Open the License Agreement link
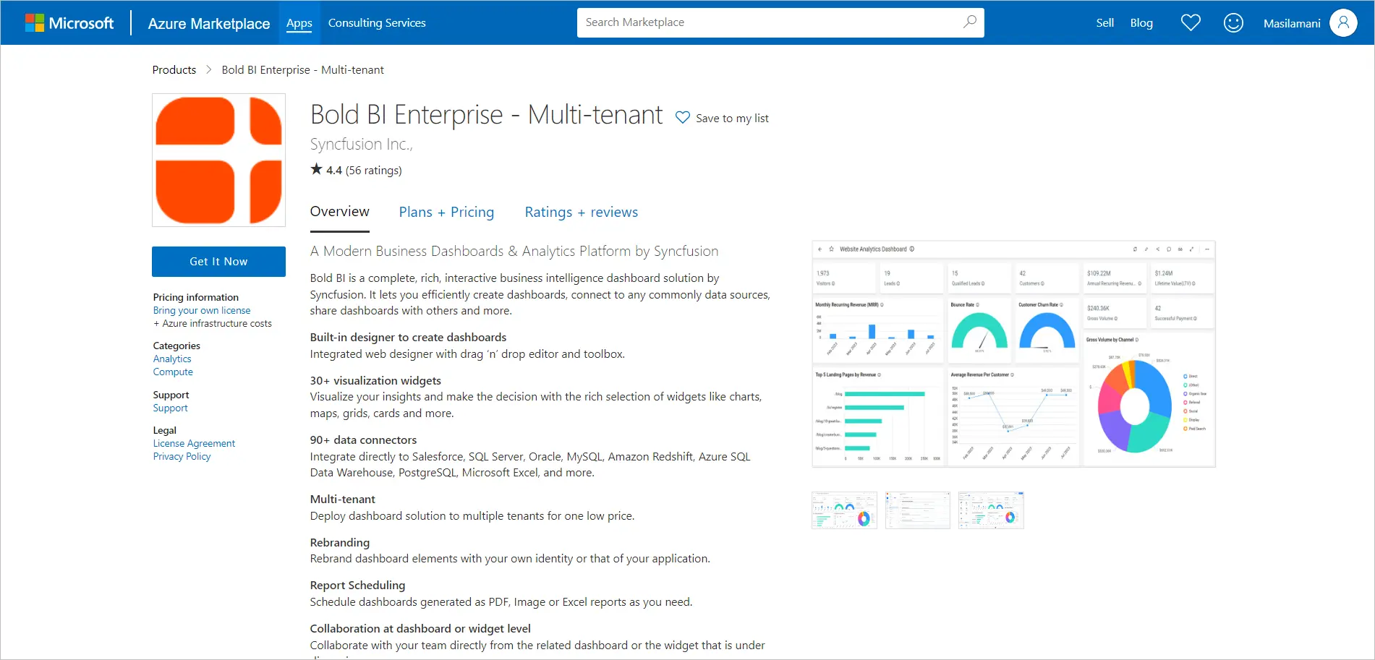Screen dimensions: 1375x660 [x=194, y=444]
